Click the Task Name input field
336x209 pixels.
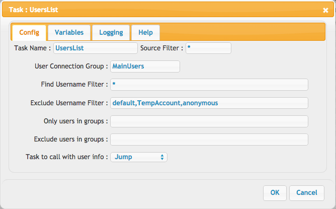point(96,48)
